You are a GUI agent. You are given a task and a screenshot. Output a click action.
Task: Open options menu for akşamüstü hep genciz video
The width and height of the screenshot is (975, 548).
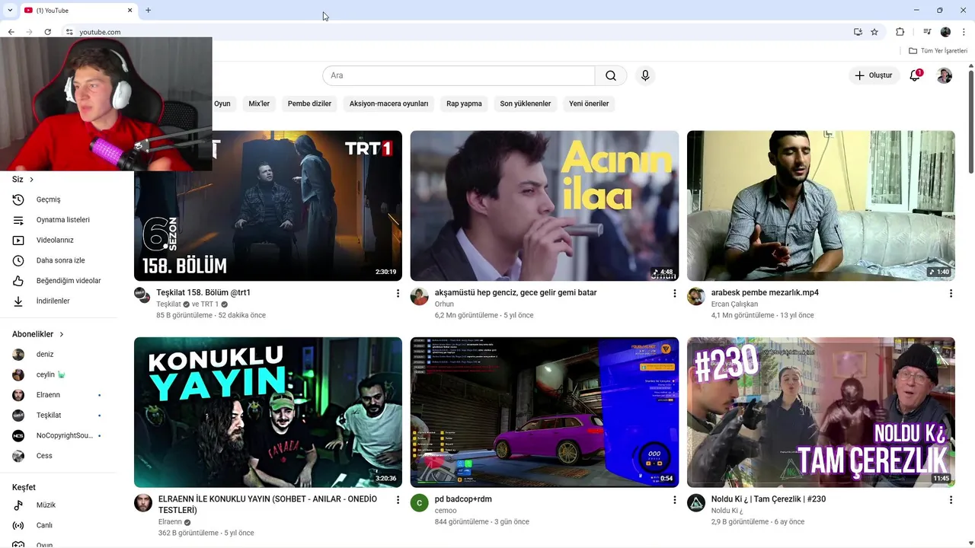pyautogui.click(x=674, y=293)
